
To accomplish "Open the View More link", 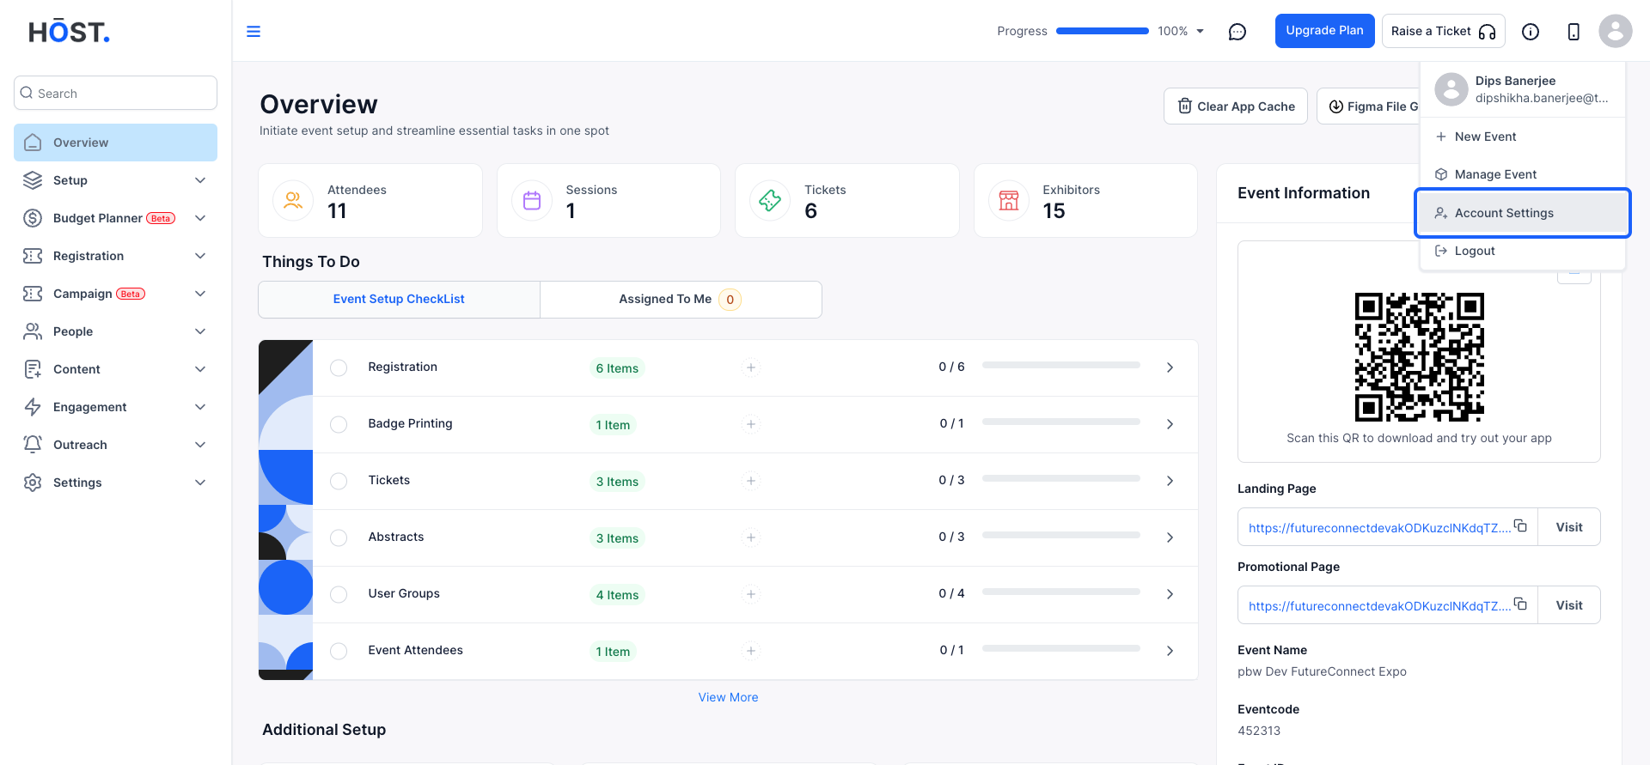I will (728, 697).
